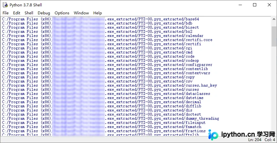Open the File menu
This screenshot has width=277, height=143.
click(5, 13)
